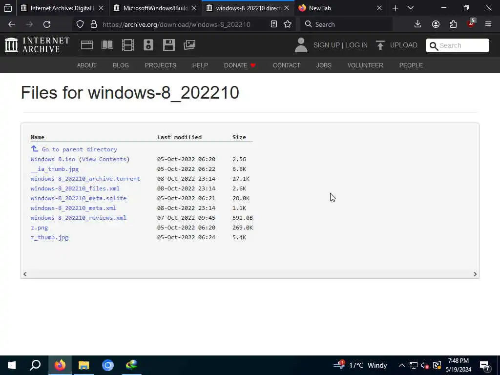Click View Contents link

coord(104,159)
